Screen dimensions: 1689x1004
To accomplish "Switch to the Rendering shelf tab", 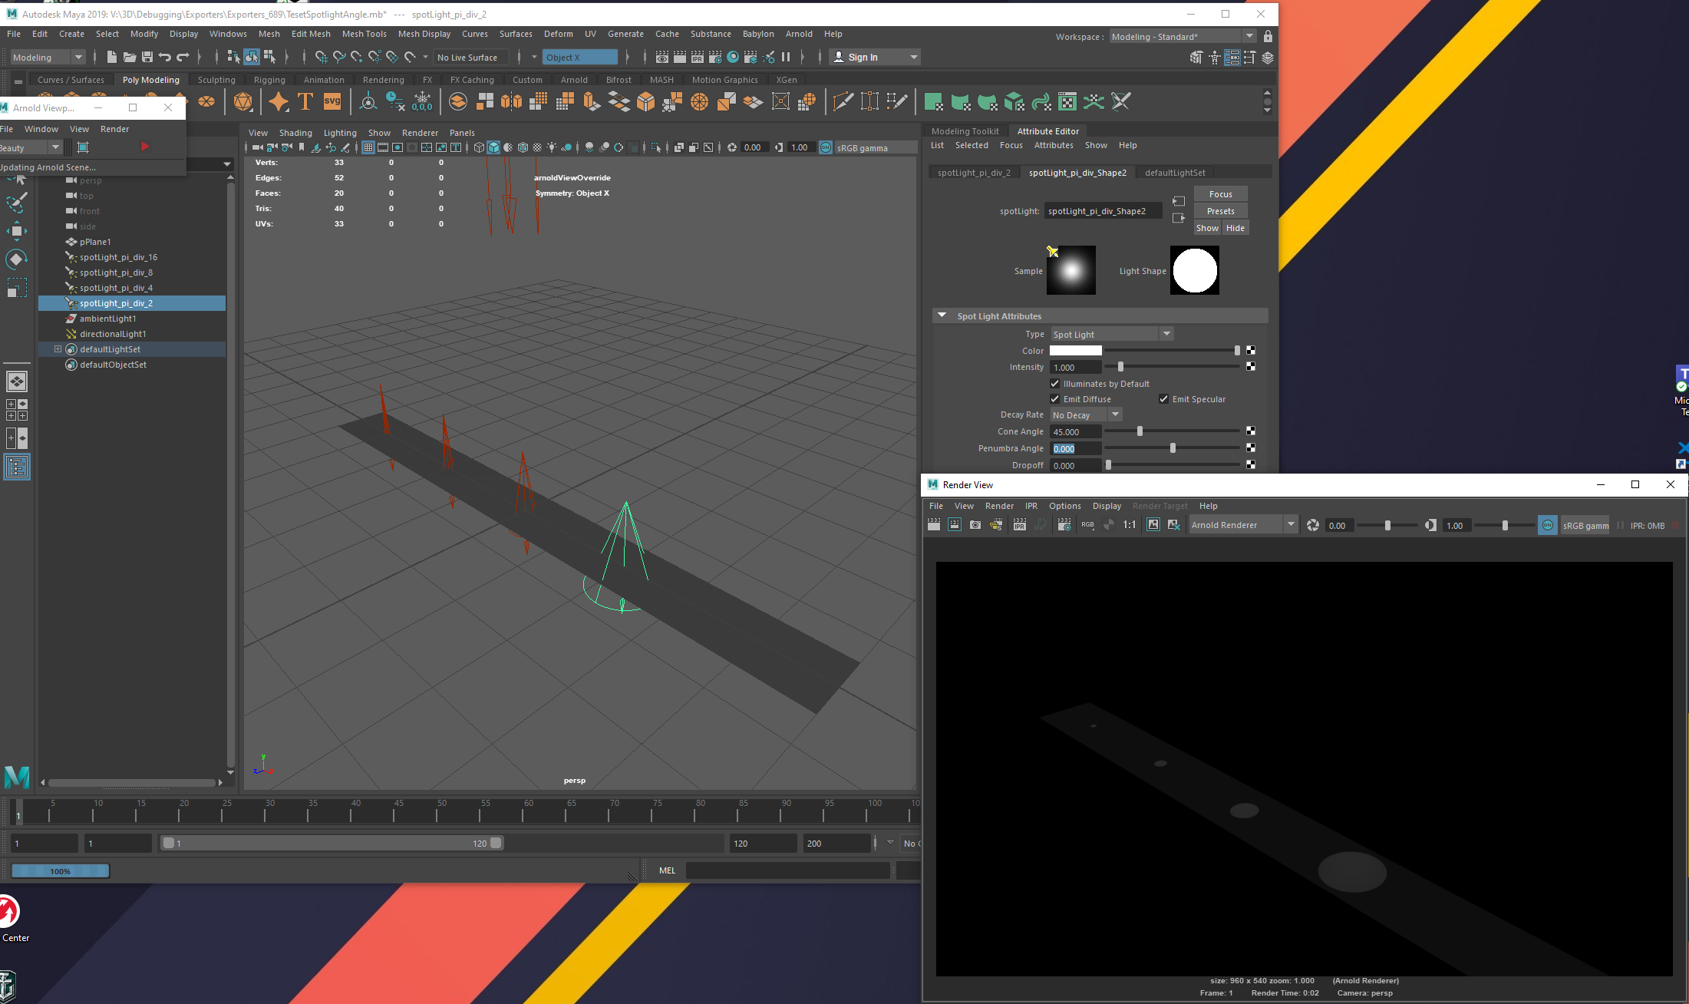I will [x=383, y=80].
